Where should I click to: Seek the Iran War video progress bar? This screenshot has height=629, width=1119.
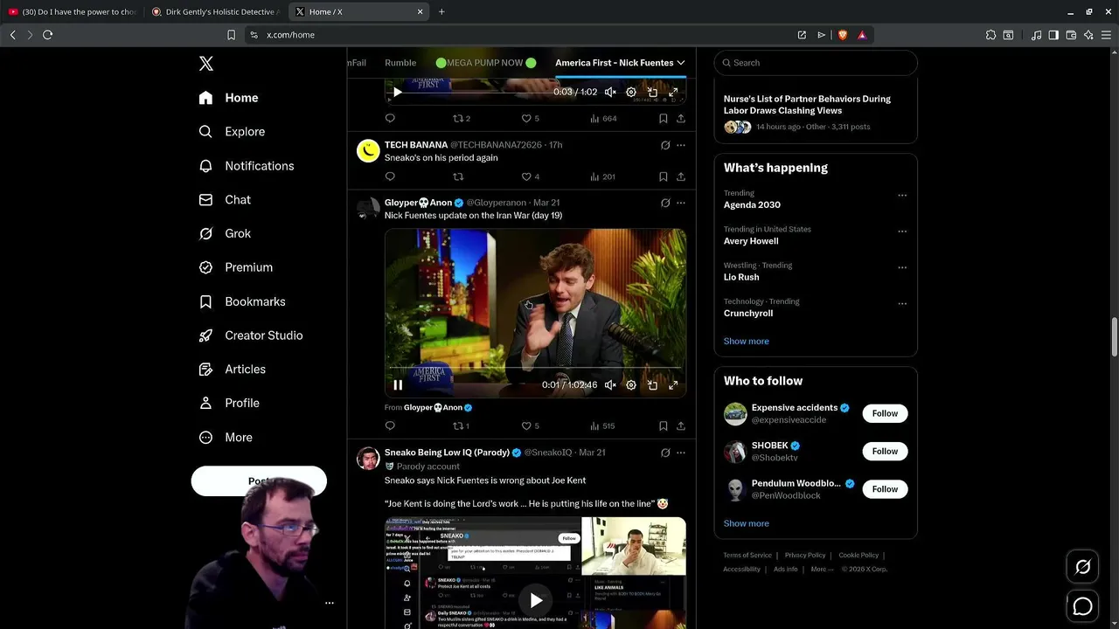pos(535,368)
